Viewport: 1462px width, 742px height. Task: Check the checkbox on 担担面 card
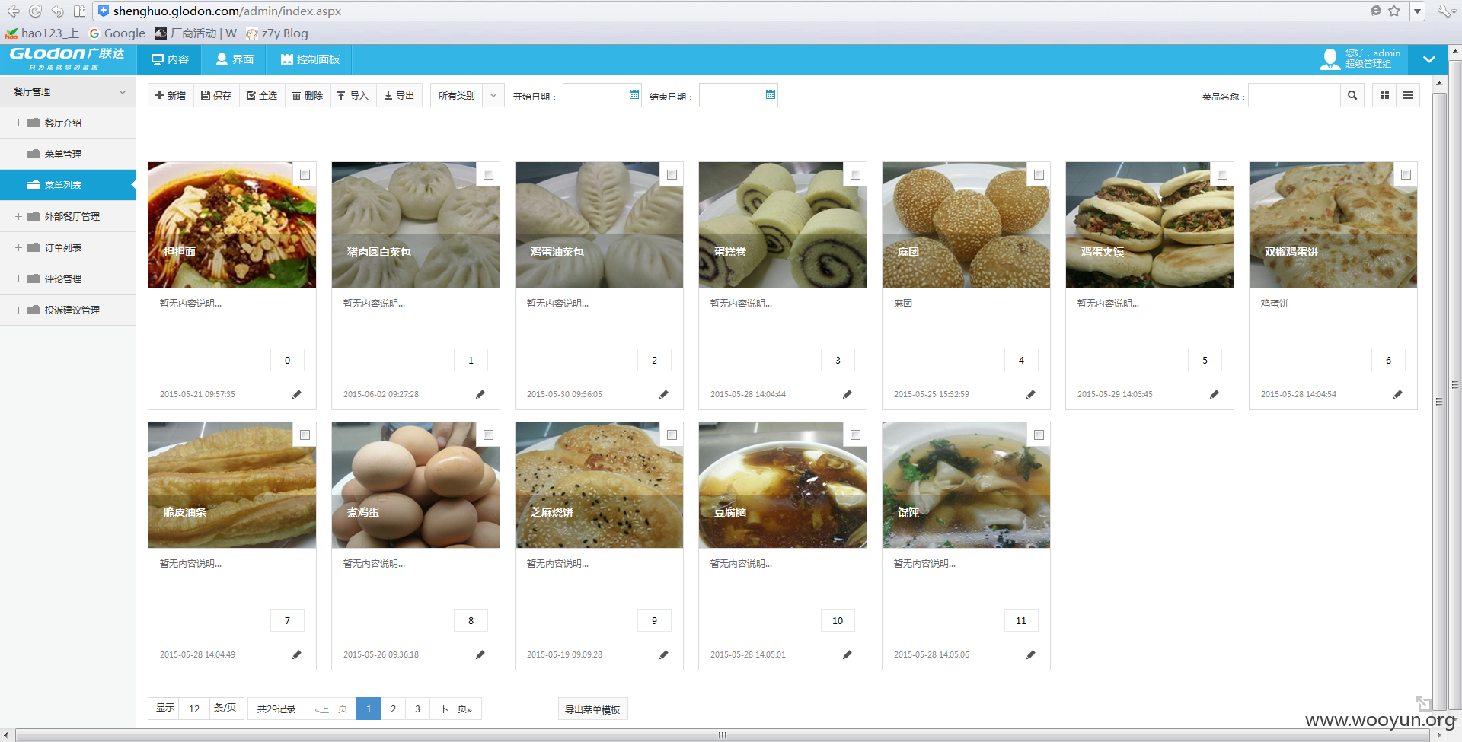(305, 174)
